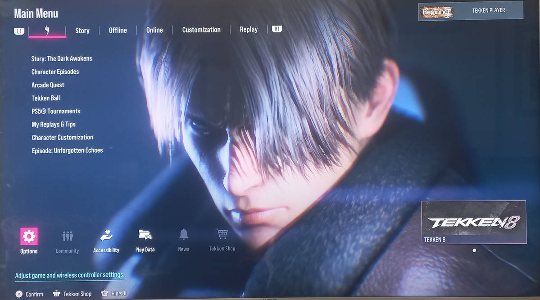Click the Tekken Shop hint at bottom bar
The height and width of the screenshot is (300, 540).
pos(73,294)
